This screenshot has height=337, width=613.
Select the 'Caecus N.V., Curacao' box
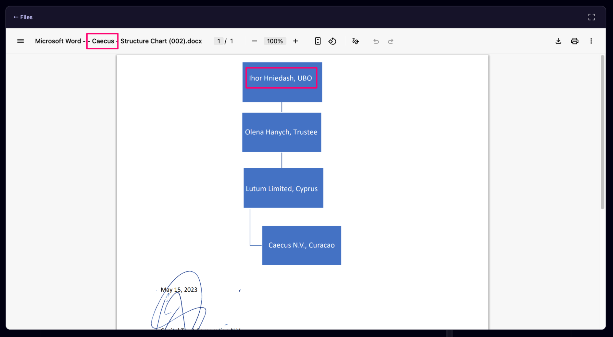302,245
